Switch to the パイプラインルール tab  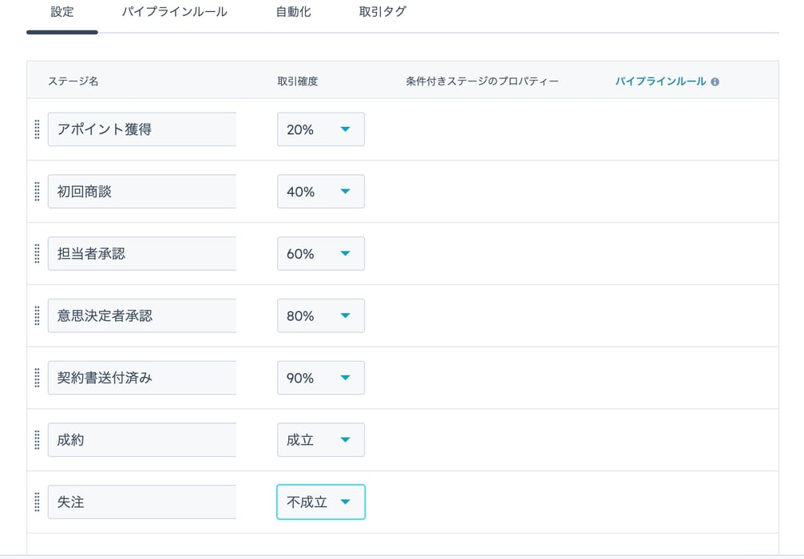174,11
